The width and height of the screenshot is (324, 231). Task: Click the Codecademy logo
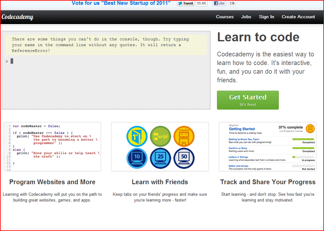tap(17, 17)
